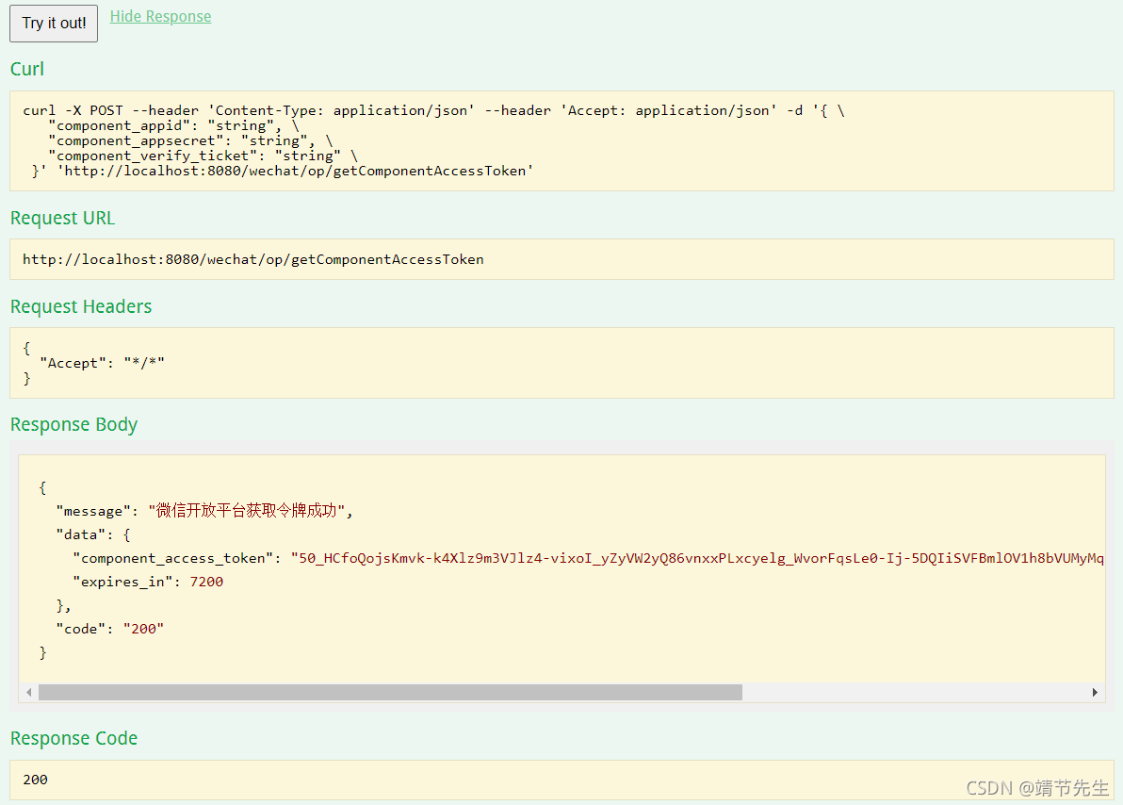Screen dimensions: 1123x805
Task: Click the Response Body heading
Action: [73, 424]
